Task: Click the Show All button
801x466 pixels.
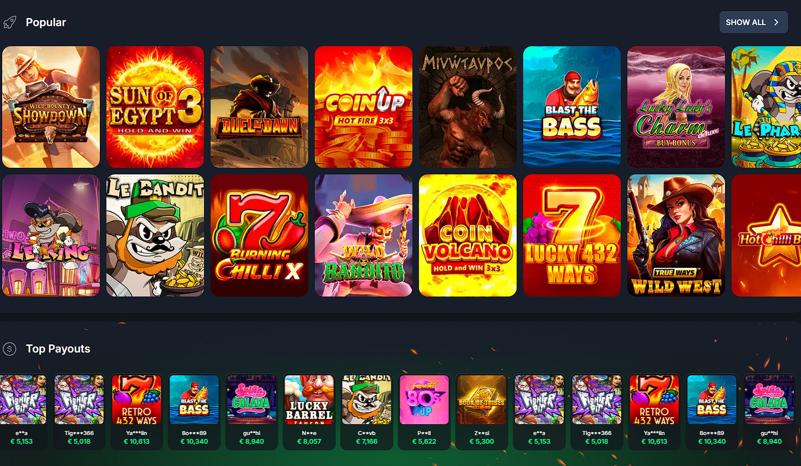Action: [x=753, y=22]
